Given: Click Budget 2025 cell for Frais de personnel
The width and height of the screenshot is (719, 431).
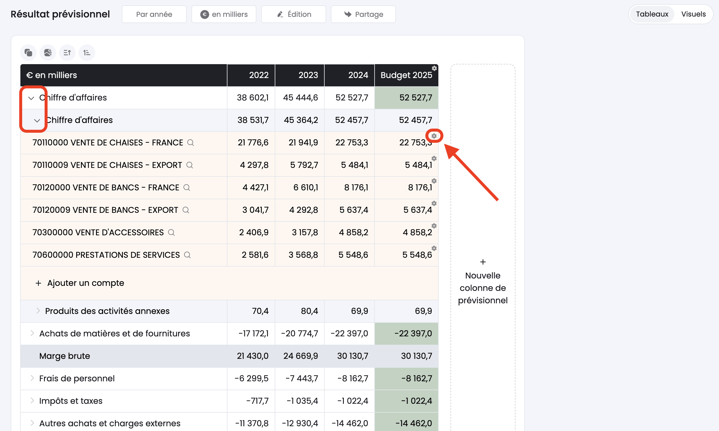Looking at the screenshot, I should click(406, 378).
